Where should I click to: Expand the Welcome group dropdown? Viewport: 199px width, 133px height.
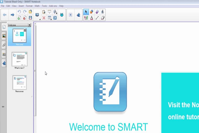[x=30, y=25]
